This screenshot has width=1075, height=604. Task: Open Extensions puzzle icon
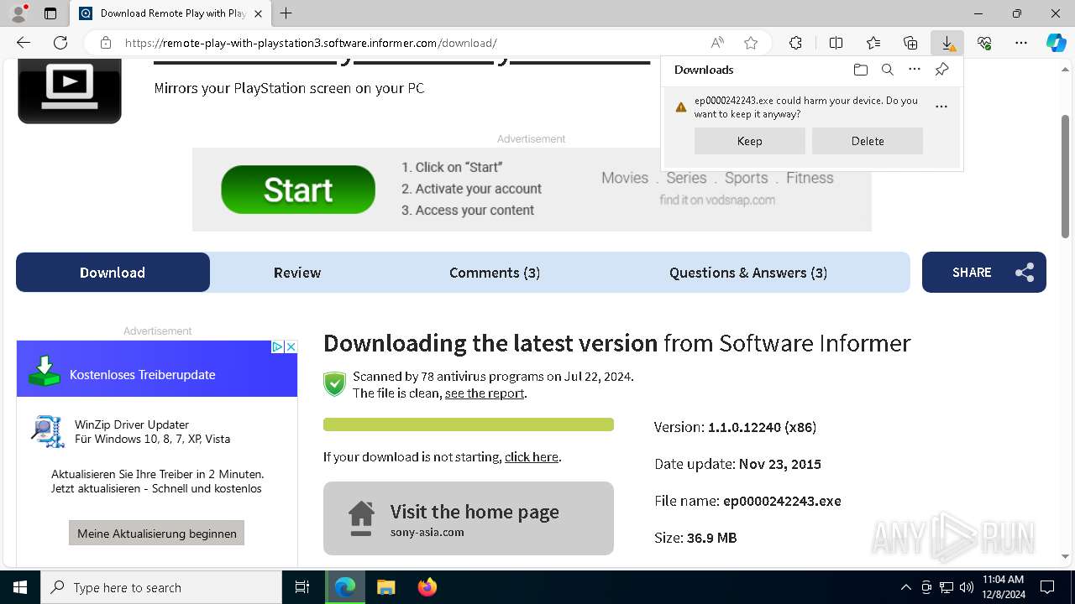click(x=796, y=43)
